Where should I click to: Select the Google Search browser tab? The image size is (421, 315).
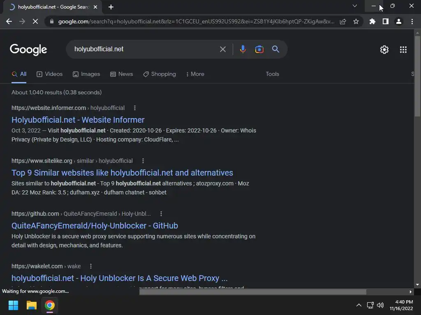(x=53, y=7)
